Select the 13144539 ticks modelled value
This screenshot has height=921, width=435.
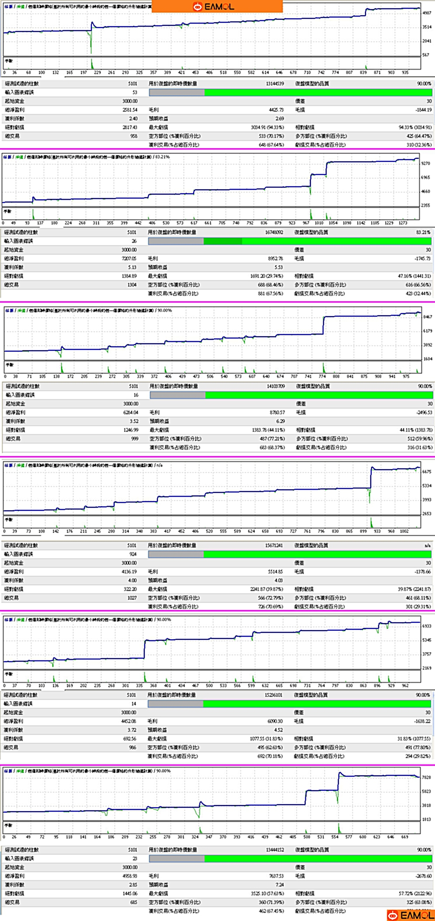[x=275, y=84]
